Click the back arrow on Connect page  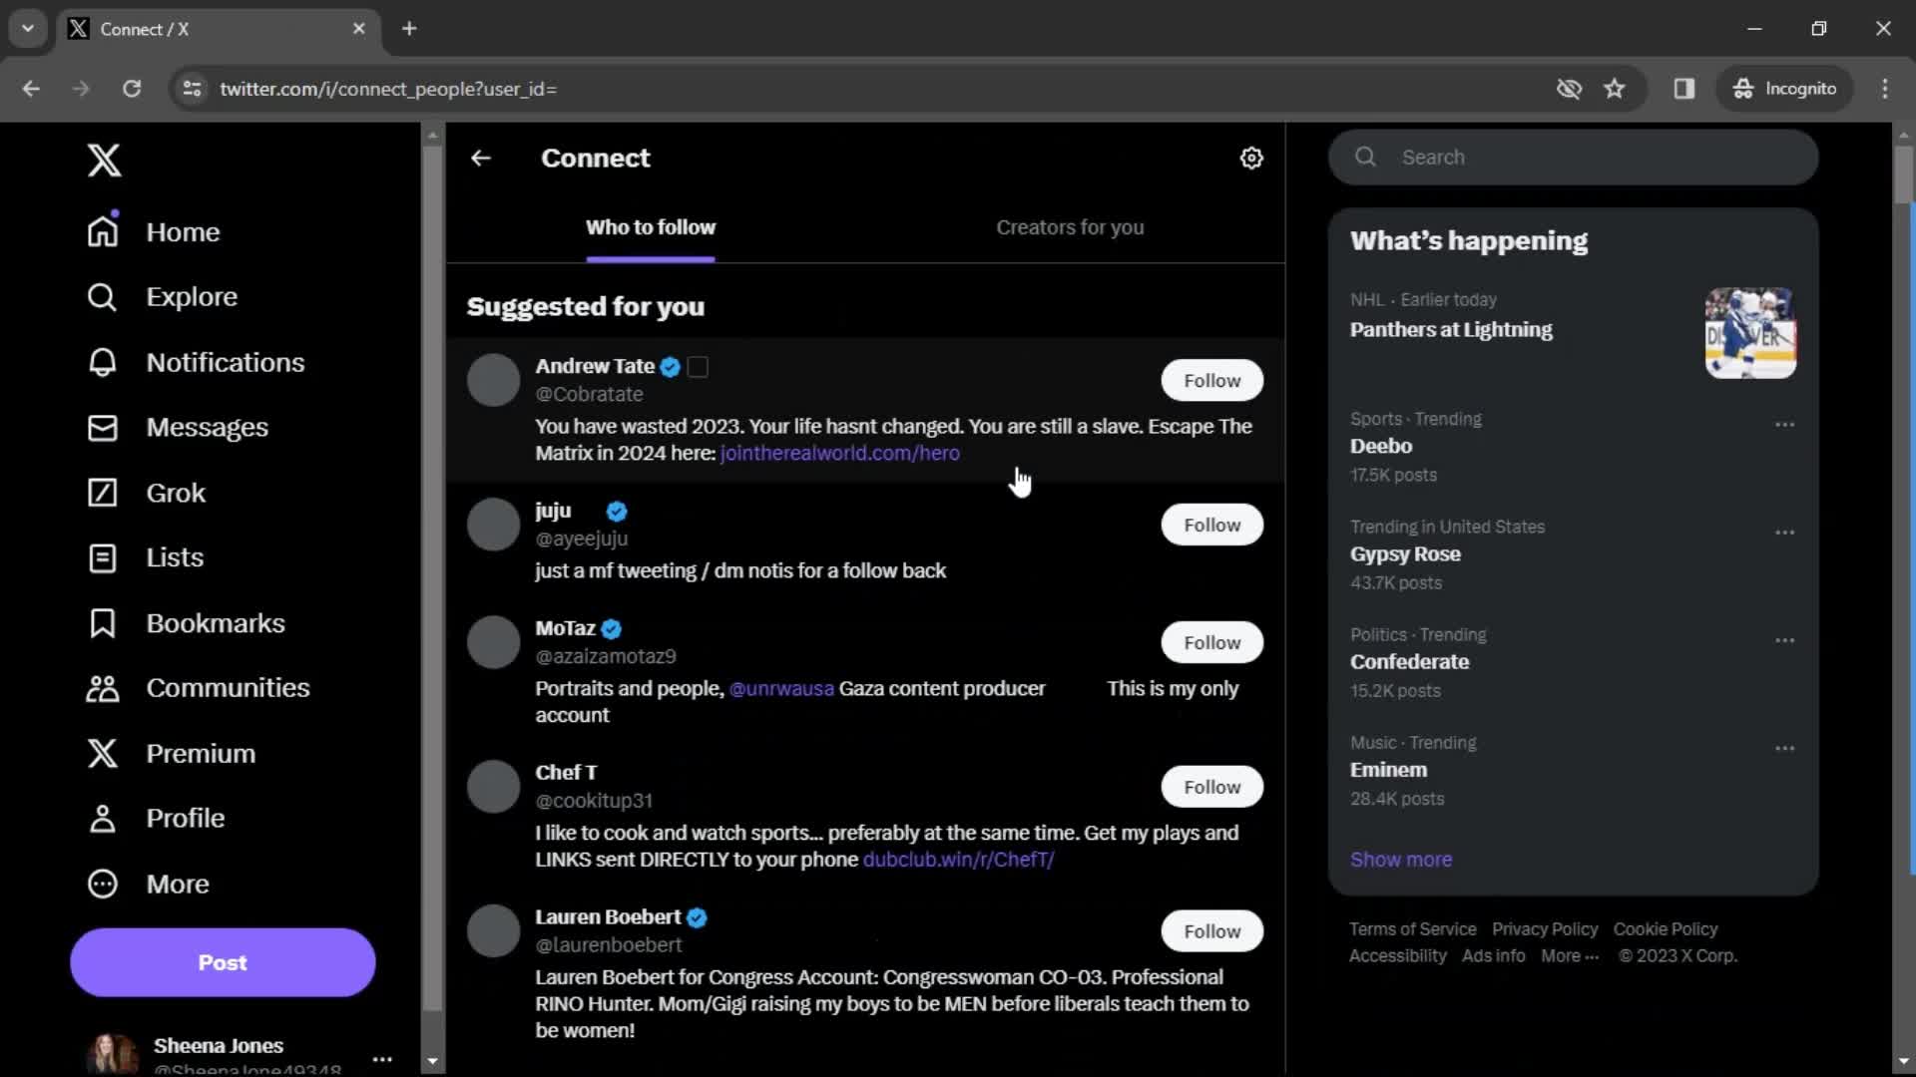pyautogui.click(x=482, y=158)
